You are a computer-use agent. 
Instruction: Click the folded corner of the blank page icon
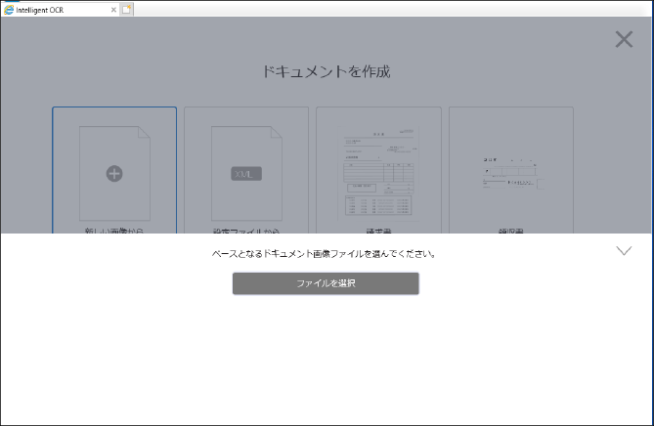(144, 131)
